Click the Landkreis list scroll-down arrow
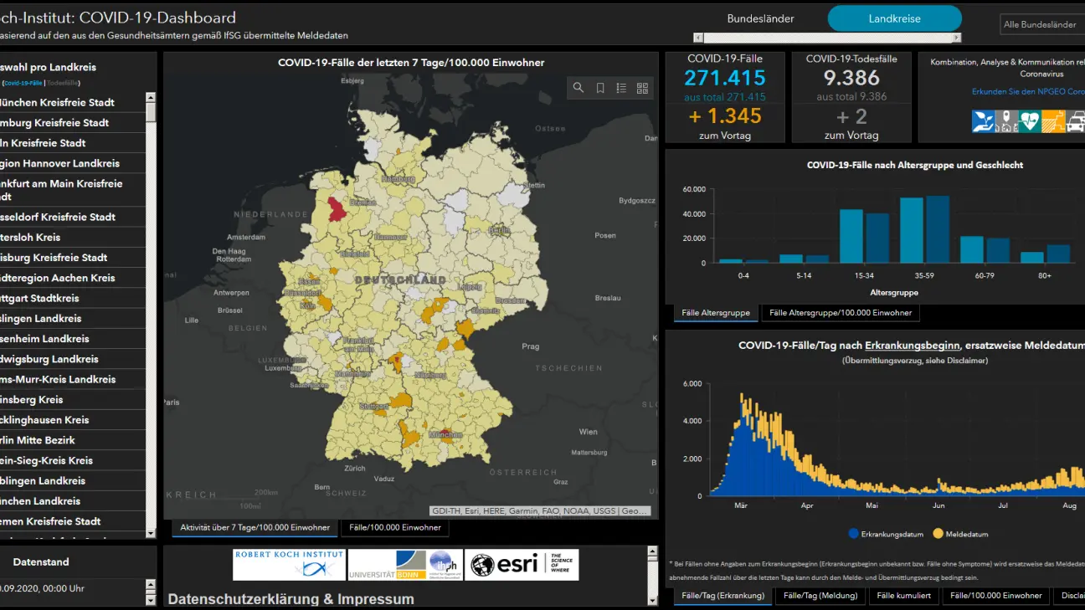 [x=151, y=533]
